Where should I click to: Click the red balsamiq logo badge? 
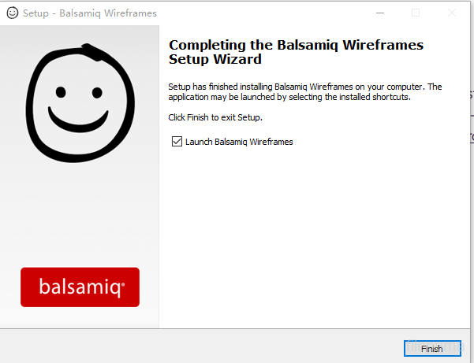[80, 287]
